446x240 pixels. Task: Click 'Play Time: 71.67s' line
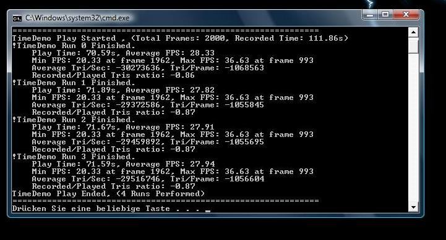[x=123, y=127]
